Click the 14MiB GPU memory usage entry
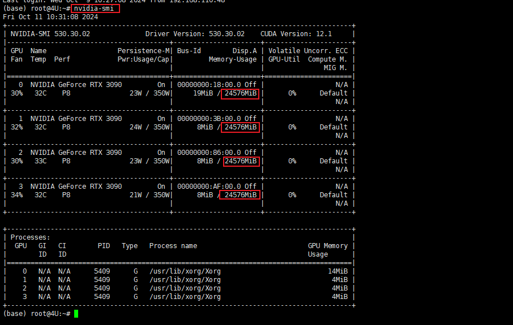Screen dimensions: 513x325 point(336,271)
